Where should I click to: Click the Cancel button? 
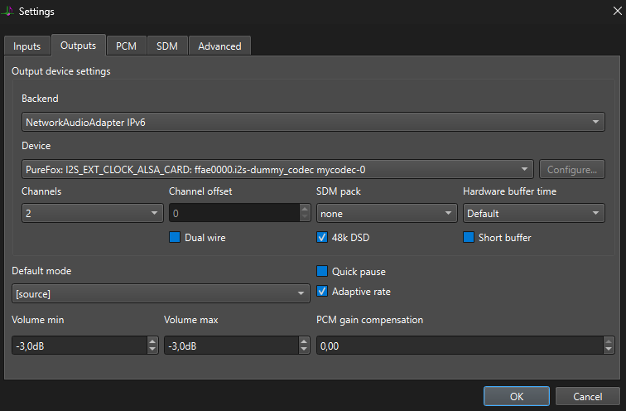(x=587, y=396)
